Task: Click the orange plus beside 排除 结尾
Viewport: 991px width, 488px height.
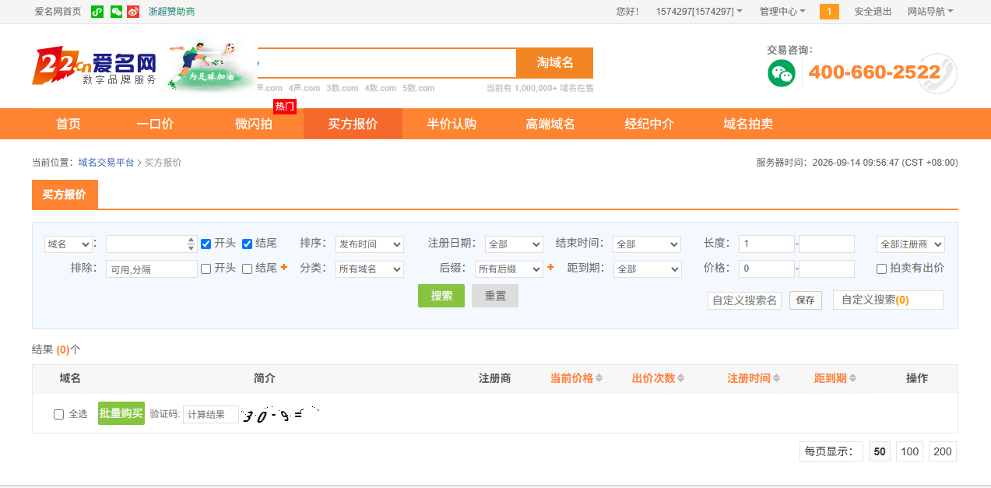Action: [x=284, y=267]
